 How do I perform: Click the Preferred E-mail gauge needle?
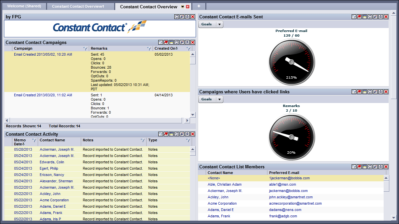(292, 62)
